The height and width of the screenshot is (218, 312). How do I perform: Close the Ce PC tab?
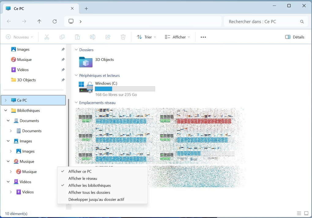pyautogui.click(x=72, y=8)
